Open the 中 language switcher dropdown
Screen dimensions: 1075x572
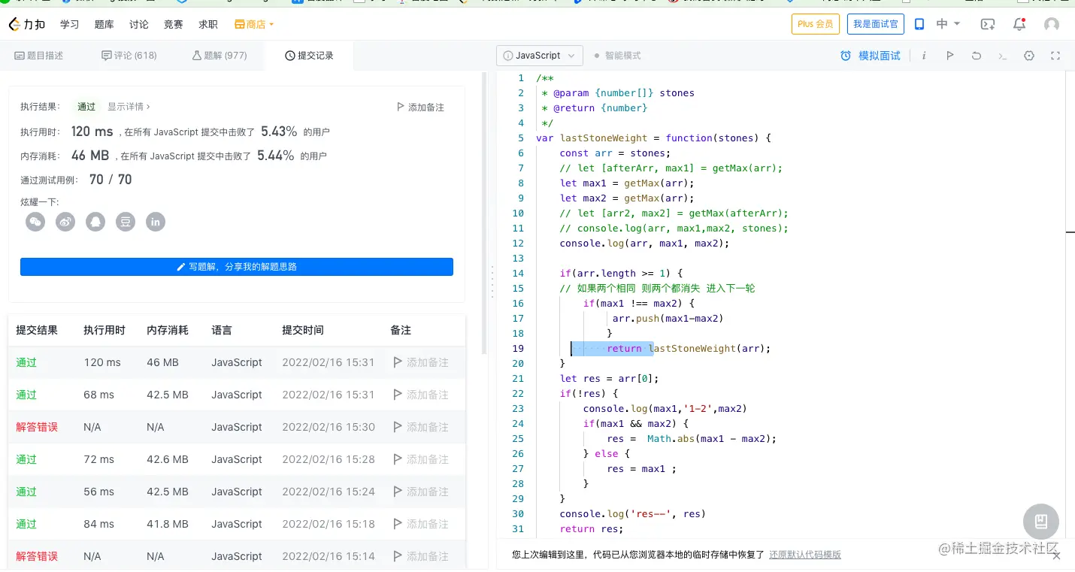point(948,24)
